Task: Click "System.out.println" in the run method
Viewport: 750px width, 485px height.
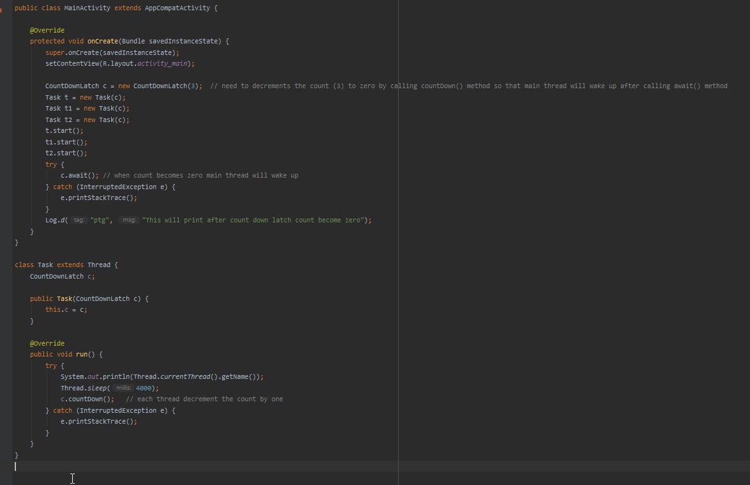Action: (95, 377)
